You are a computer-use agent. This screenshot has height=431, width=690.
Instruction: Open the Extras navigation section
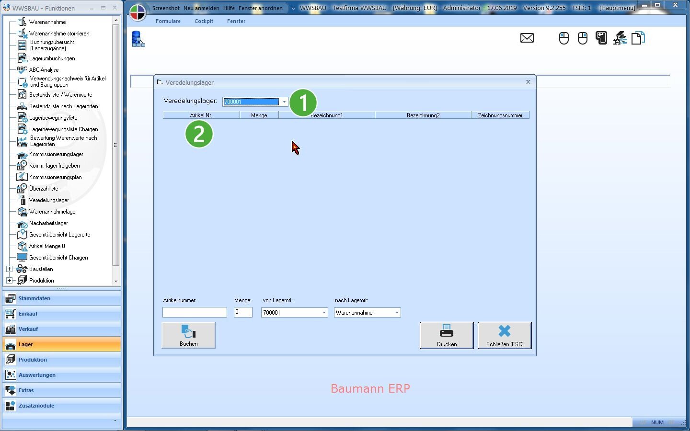click(61, 390)
